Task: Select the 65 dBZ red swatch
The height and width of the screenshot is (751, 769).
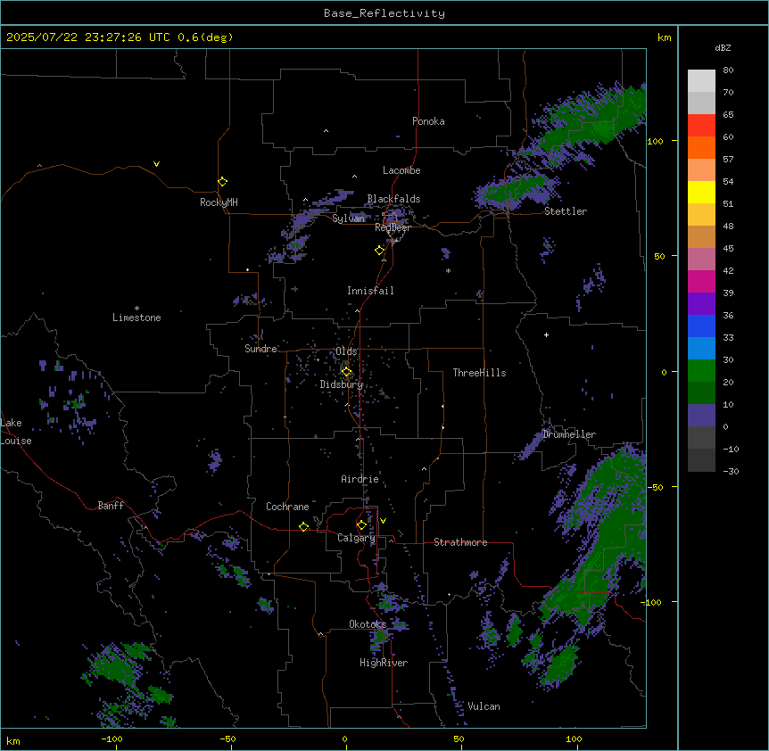Action: pos(701,126)
